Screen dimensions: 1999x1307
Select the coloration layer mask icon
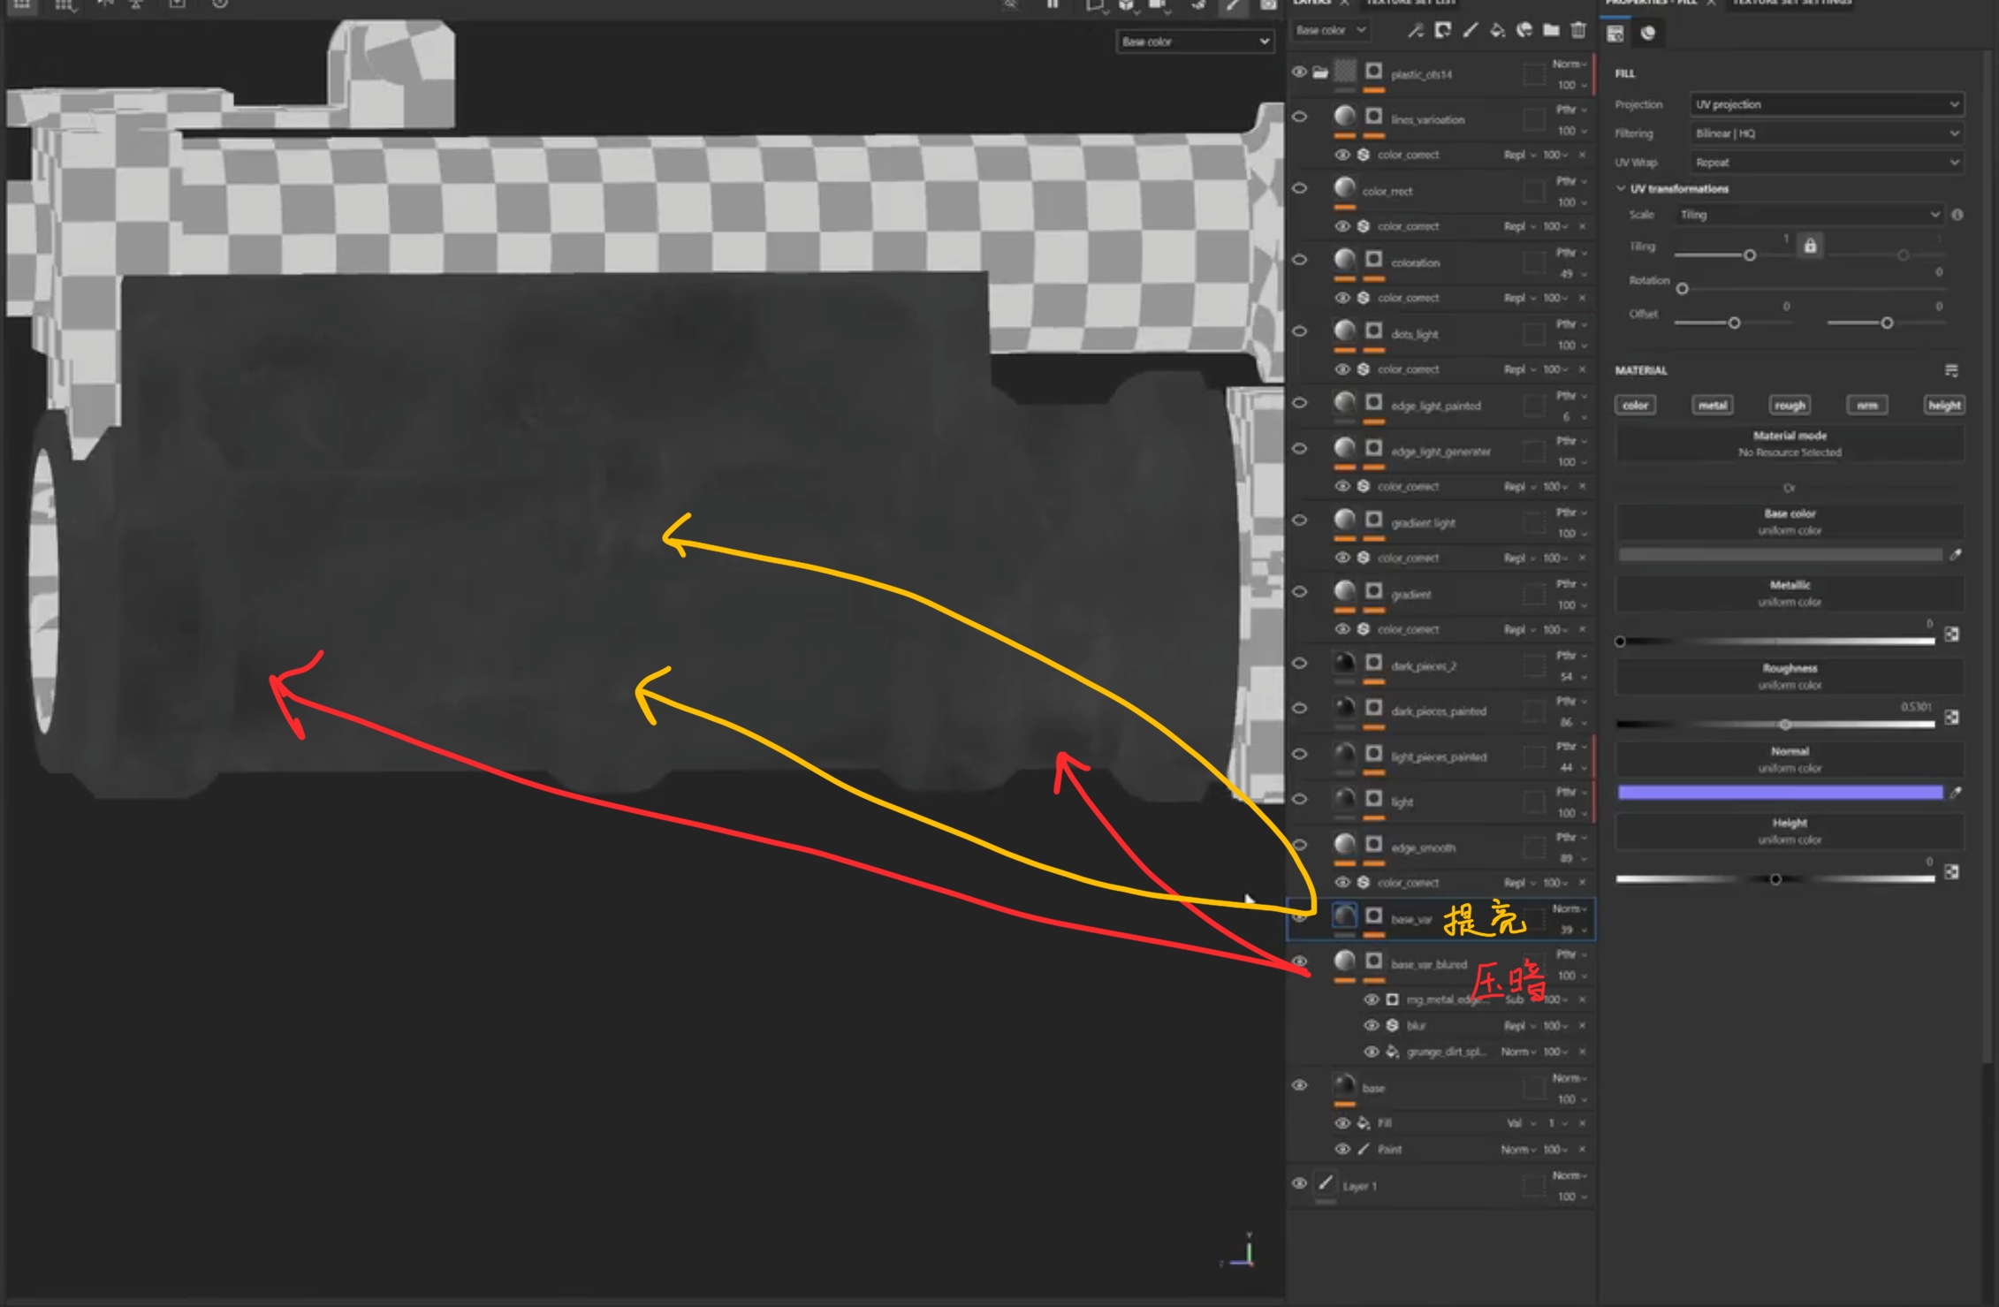[1373, 259]
